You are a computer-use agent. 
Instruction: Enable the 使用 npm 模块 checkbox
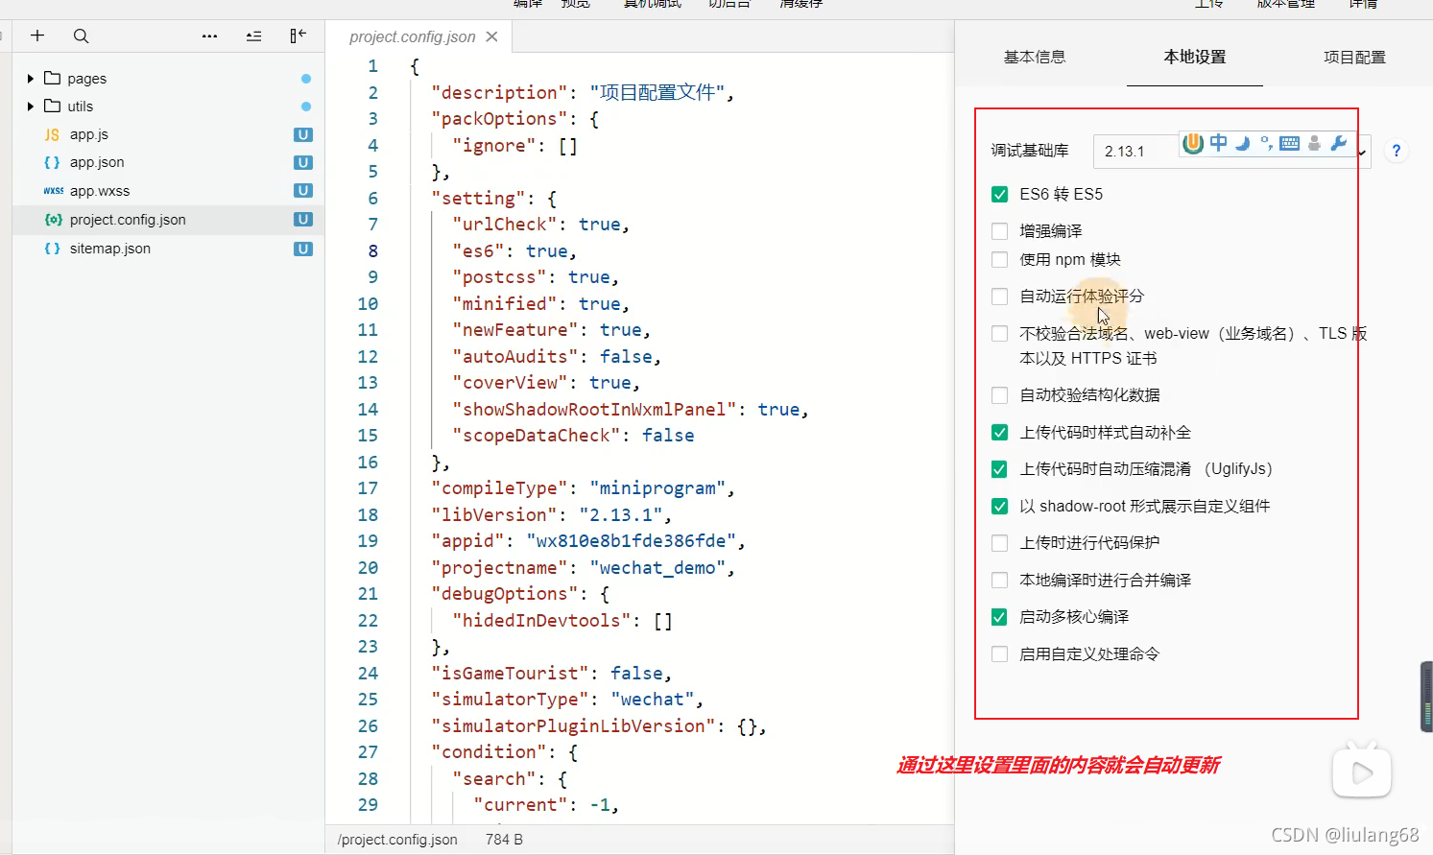[x=999, y=259]
